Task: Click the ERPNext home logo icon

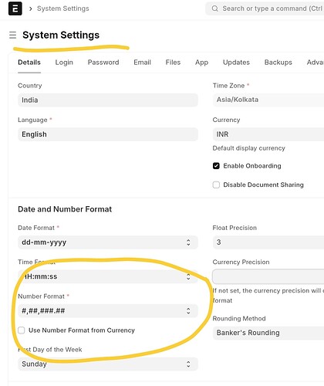Action: pos(15,8)
